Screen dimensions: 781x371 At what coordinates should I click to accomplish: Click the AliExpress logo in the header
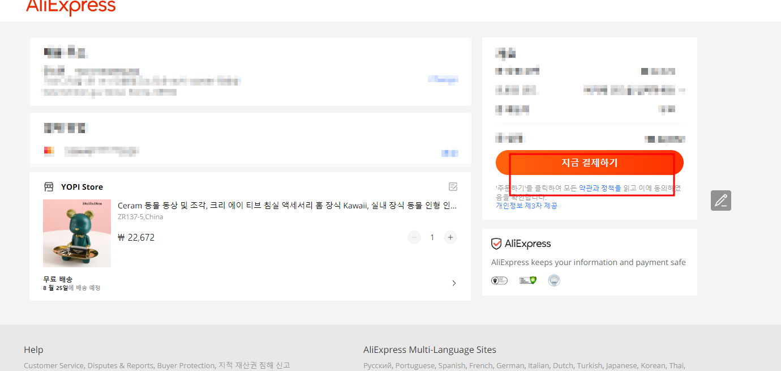pyautogui.click(x=71, y=7)
